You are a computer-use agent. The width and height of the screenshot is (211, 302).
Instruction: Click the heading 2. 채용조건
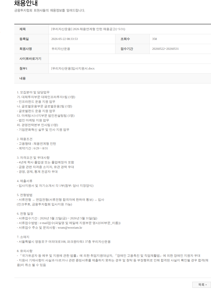[24, 139]
